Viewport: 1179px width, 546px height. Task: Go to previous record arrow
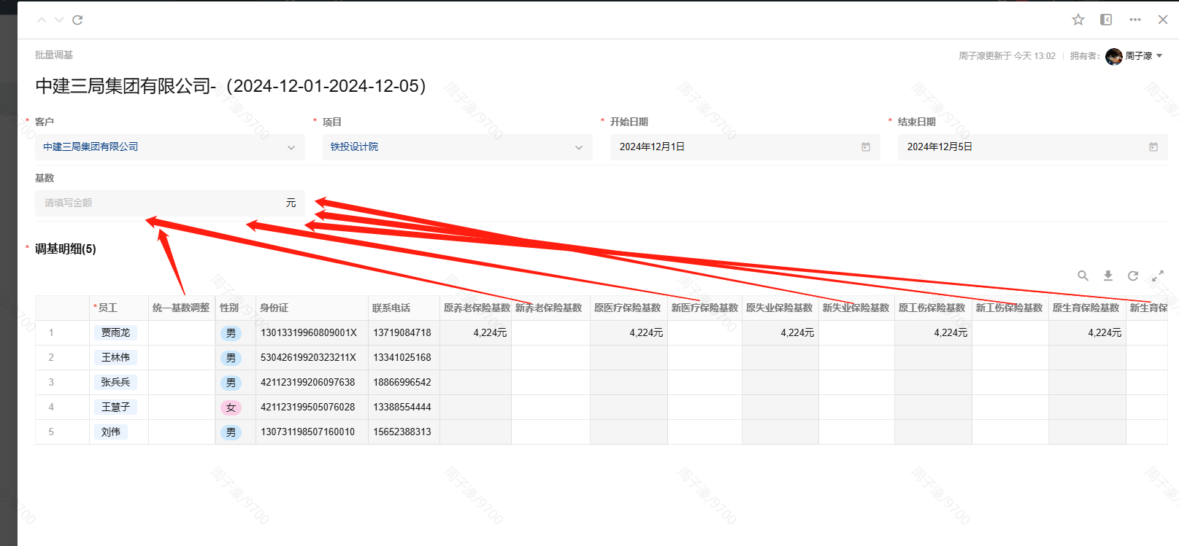pyautogui.click(x=42, y=20)
